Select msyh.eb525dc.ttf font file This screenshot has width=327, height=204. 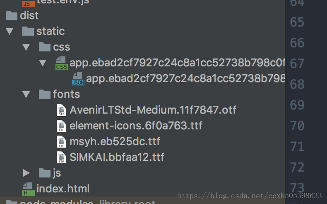click(x=115, y=141)
